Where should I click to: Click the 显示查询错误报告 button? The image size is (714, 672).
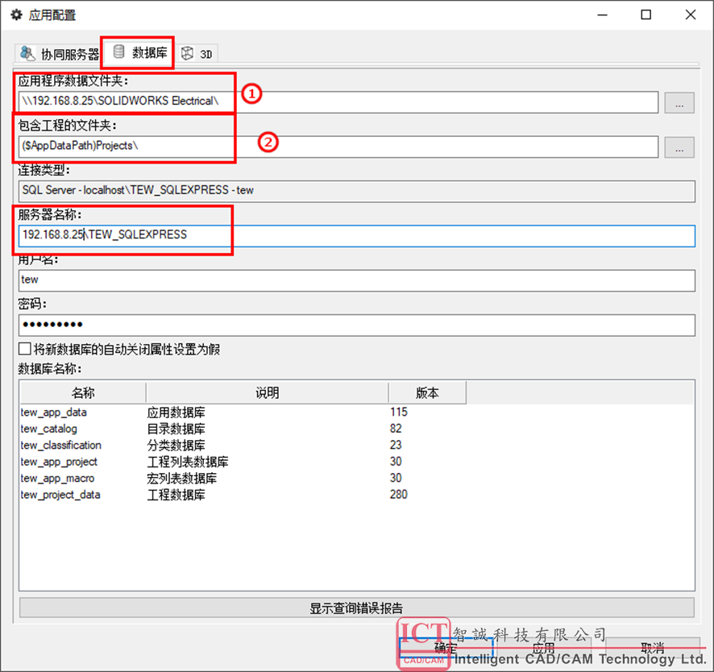click(356, 608)
